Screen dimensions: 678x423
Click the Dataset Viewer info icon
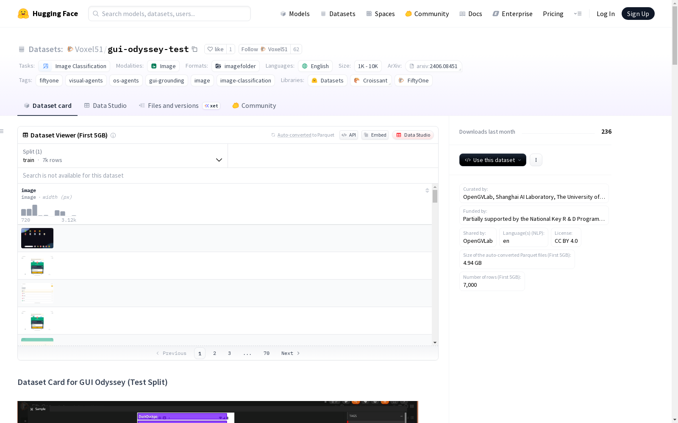tap(113, 135)
